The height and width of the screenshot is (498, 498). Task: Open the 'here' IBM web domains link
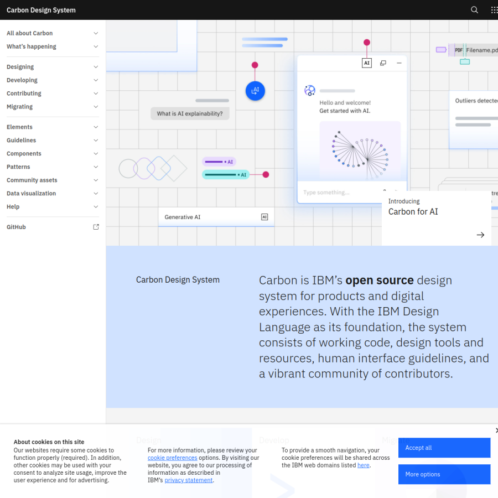[x=364, y=465]
